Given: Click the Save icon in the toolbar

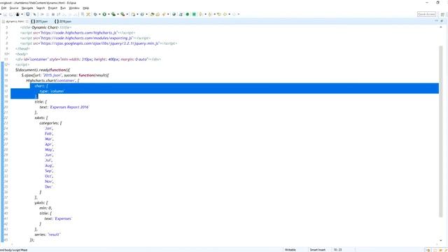Looking at the screenshot, I should point(5,14).
